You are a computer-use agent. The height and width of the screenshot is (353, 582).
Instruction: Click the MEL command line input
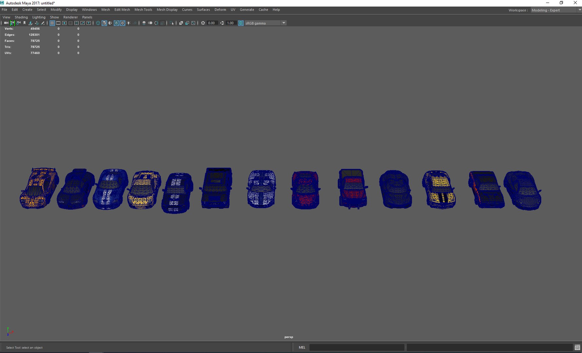357,347
